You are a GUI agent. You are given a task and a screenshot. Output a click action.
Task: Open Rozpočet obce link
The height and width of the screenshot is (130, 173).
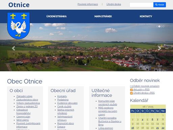(x=66, y=123)
